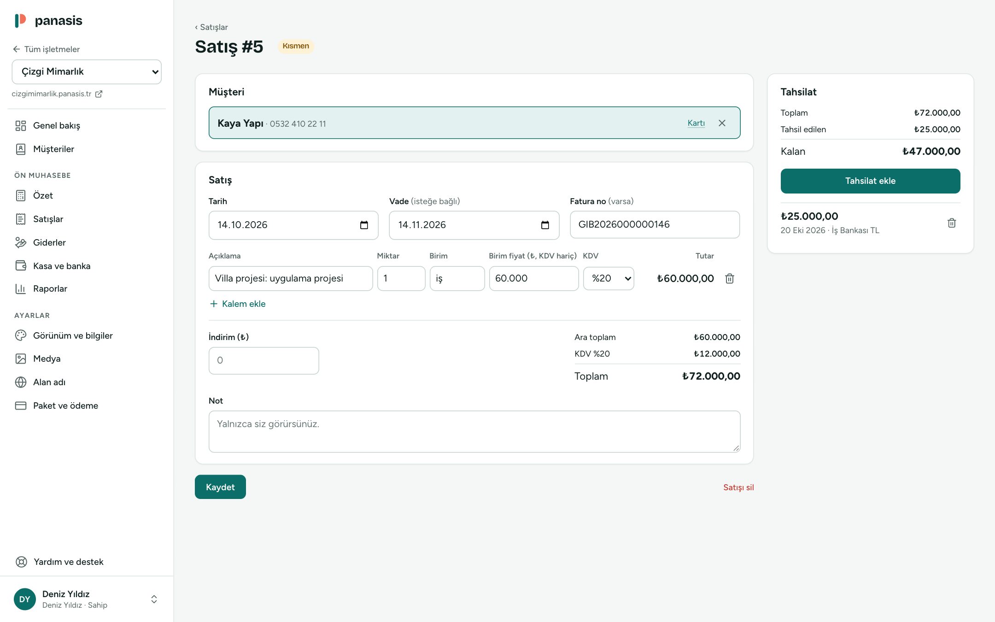Click the Medya image icon
The image size is (995, 622).
click(21, 358)
